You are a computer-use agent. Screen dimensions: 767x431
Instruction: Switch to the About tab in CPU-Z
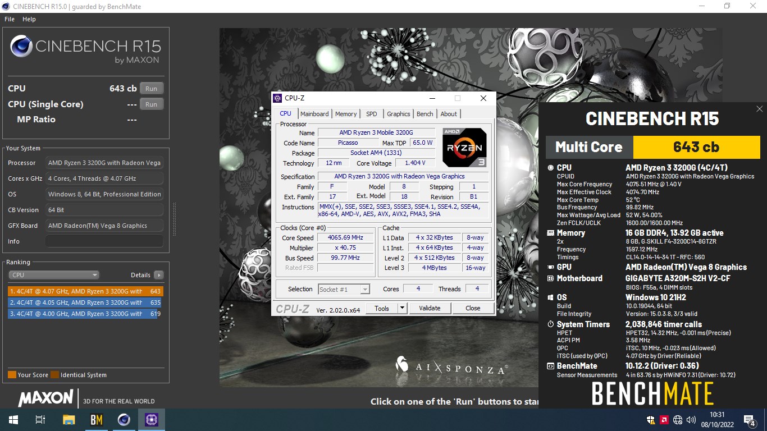[x=449, y=114]
